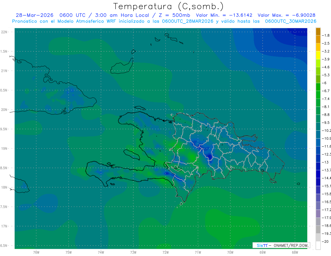Select the yellow -3.9 legend color
The height and width of the screenshot is (256, 331).
318,55
